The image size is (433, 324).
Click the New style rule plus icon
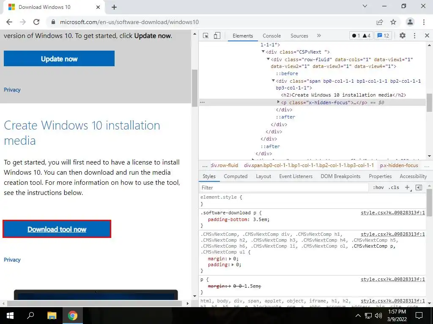point(407,187)
